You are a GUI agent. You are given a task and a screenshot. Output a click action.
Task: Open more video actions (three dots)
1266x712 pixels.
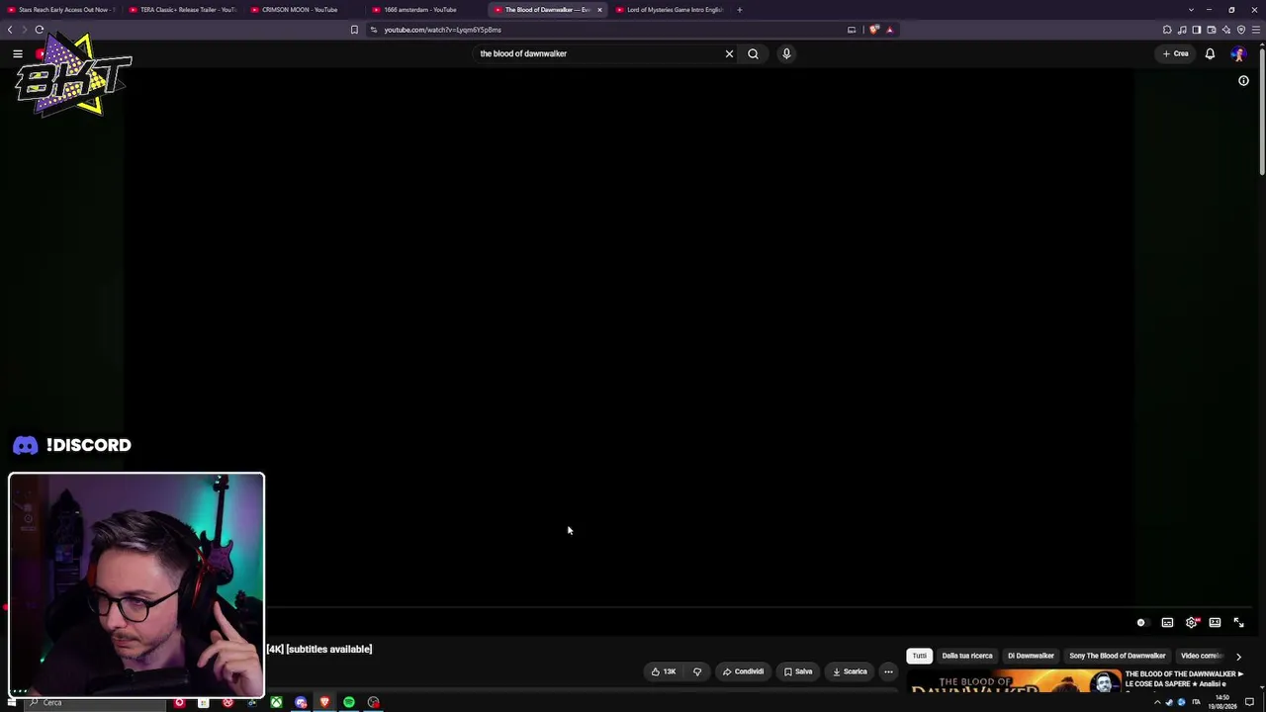(x=888, y=671)
